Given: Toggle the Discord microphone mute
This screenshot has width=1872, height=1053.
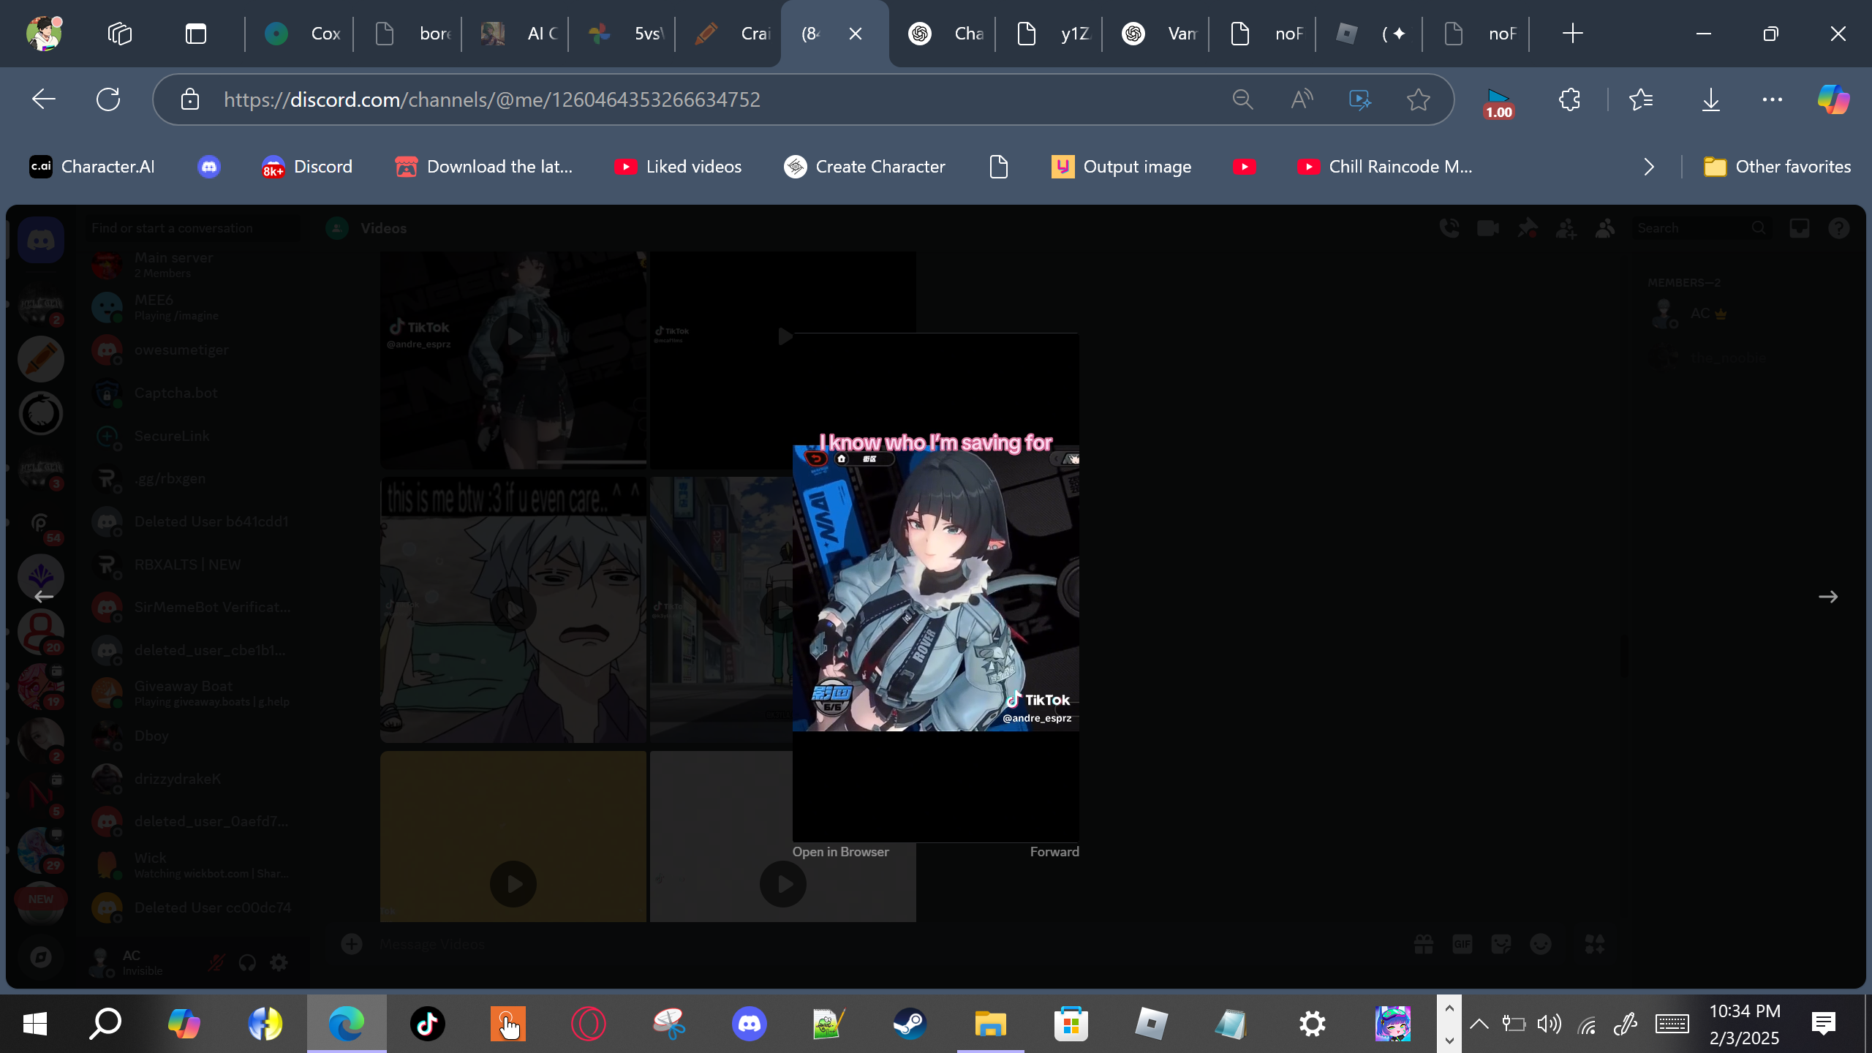Looking at the screenshot, I should click(x=216, y=962).
